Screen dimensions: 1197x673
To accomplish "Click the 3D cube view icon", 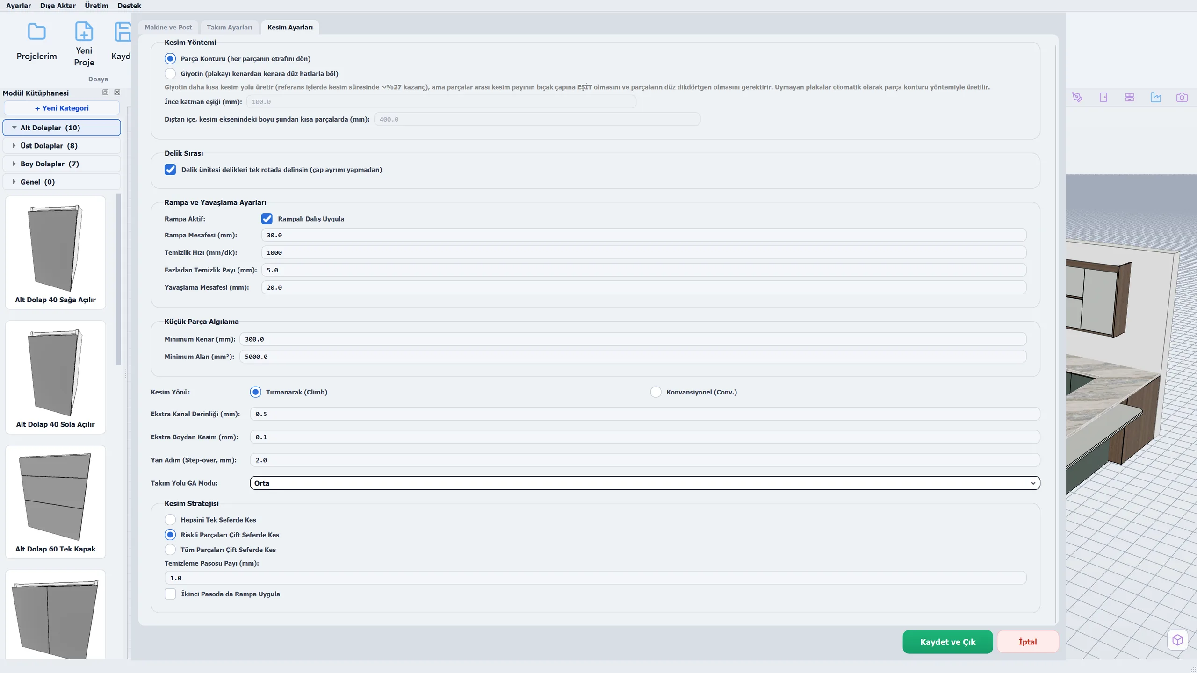I will click(1177, 640).
